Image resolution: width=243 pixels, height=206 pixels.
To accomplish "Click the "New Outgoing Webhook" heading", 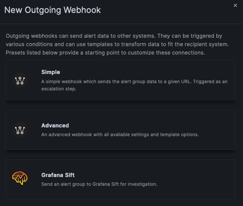I will click(53, 10).
